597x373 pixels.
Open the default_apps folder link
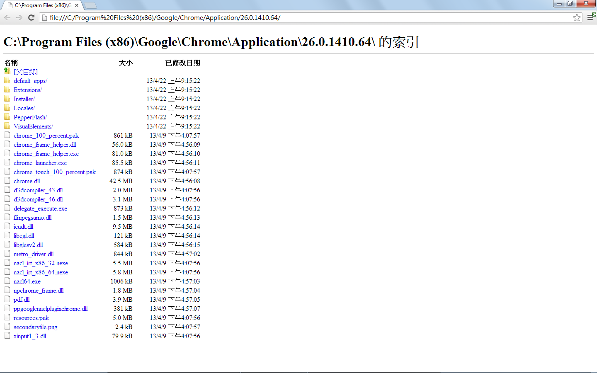tap(30, 81)
